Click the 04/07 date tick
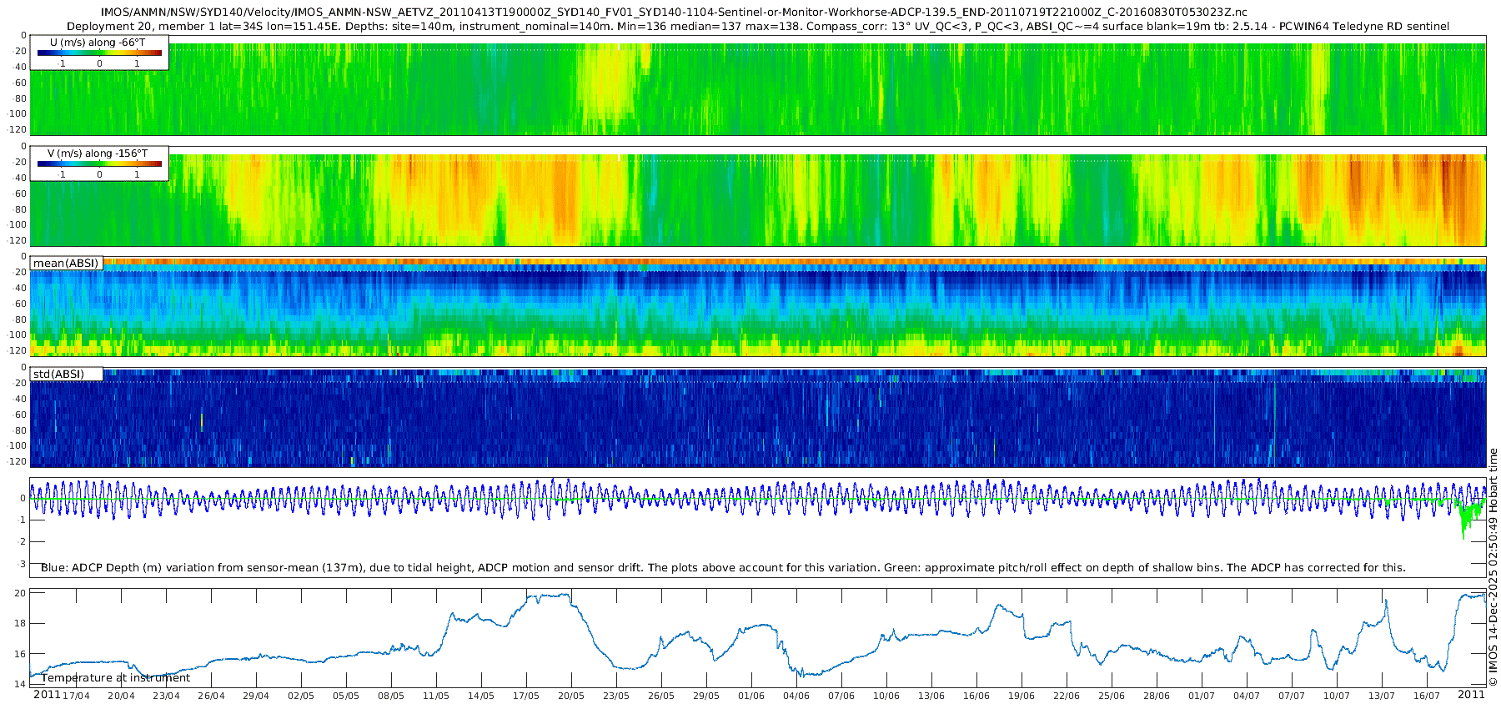 coord(1247,696)
